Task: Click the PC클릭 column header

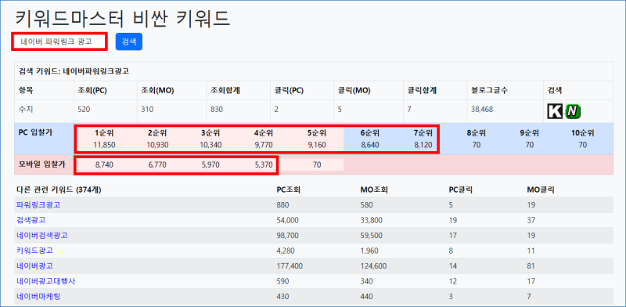Action: [x=461, y=190]
